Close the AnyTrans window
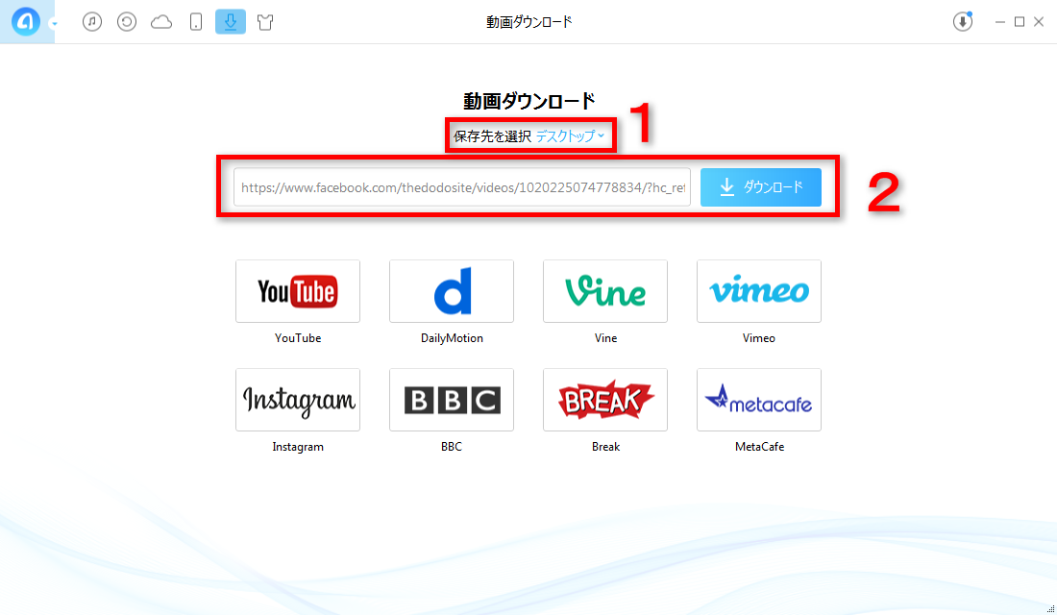Image resolution: width=1057 pixels, height=615 pixels. tap(1039, 21)
